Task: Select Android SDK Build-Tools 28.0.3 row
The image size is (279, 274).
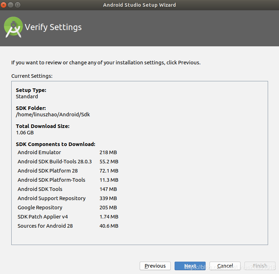Action: click(68, 162)
